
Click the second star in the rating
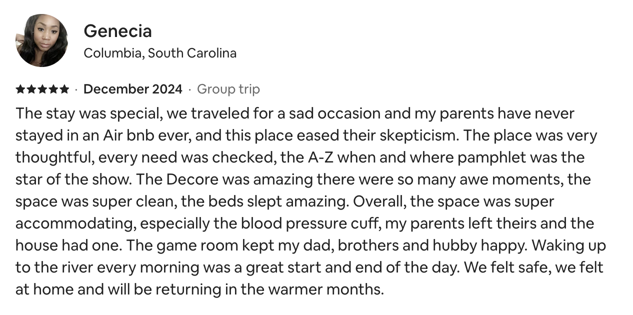pyautogui.click(x=31, y=89)
